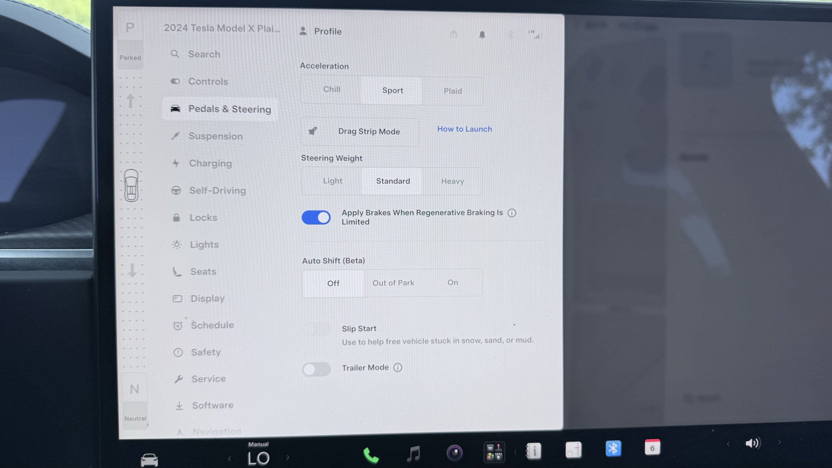Decrease volume with the left chevron
Screen dimensions: 832x468
(728, 444)
